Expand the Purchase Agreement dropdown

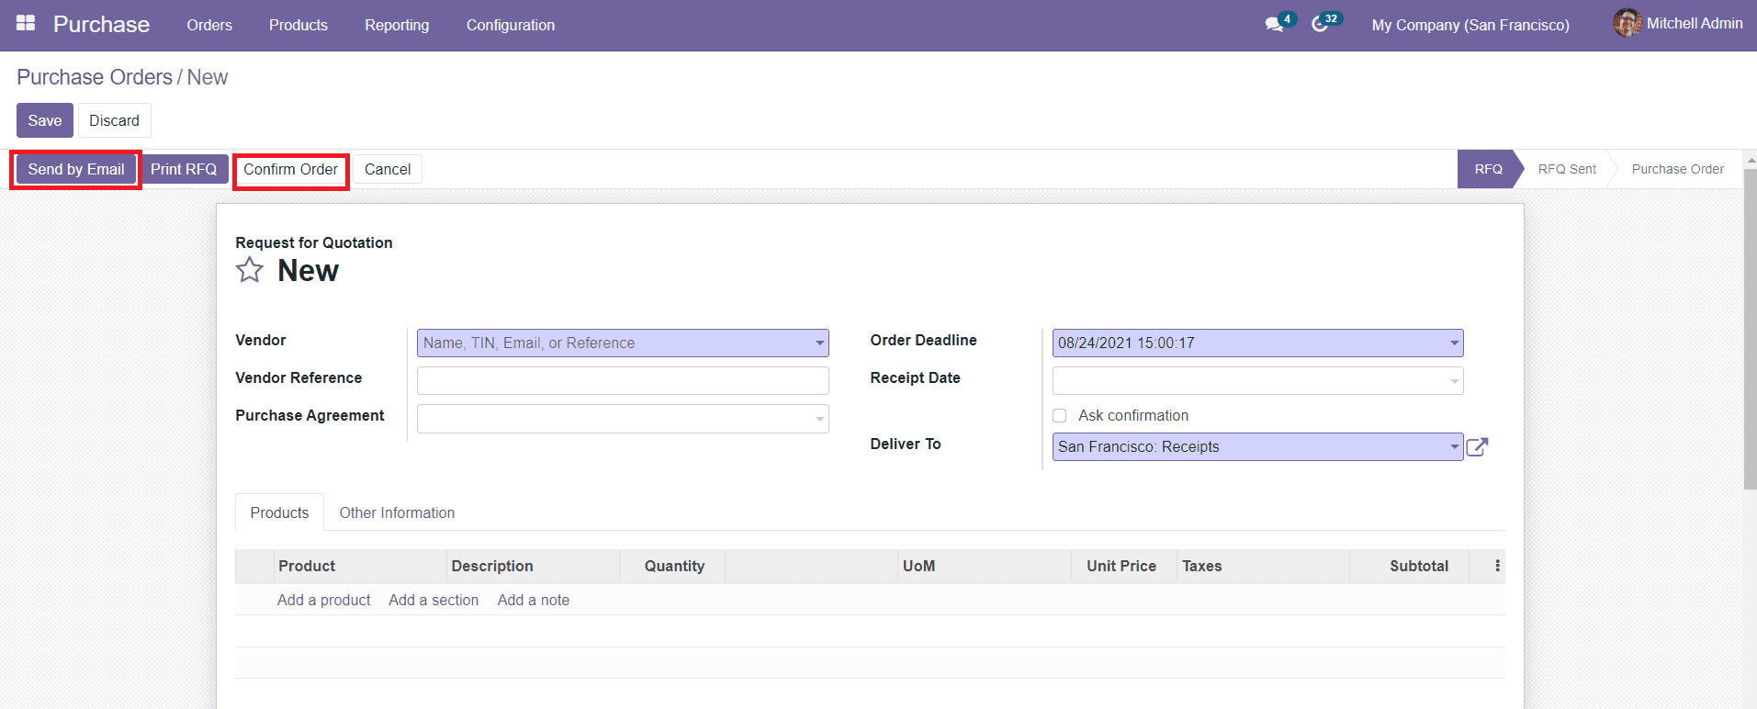pos(819,420)
